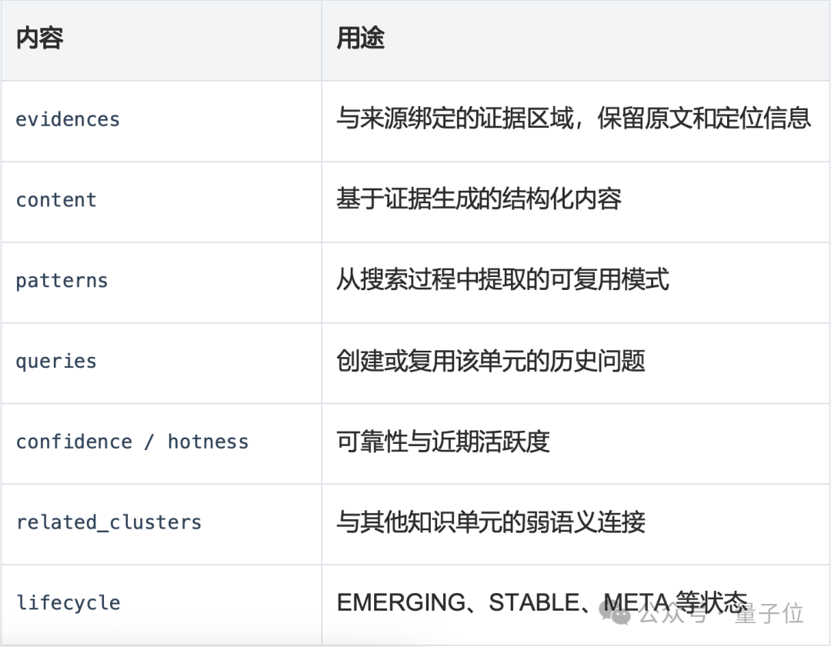Click description 基于证据生成的结构化内容
This screenshot has width=831, height=647.
(479, 199)
